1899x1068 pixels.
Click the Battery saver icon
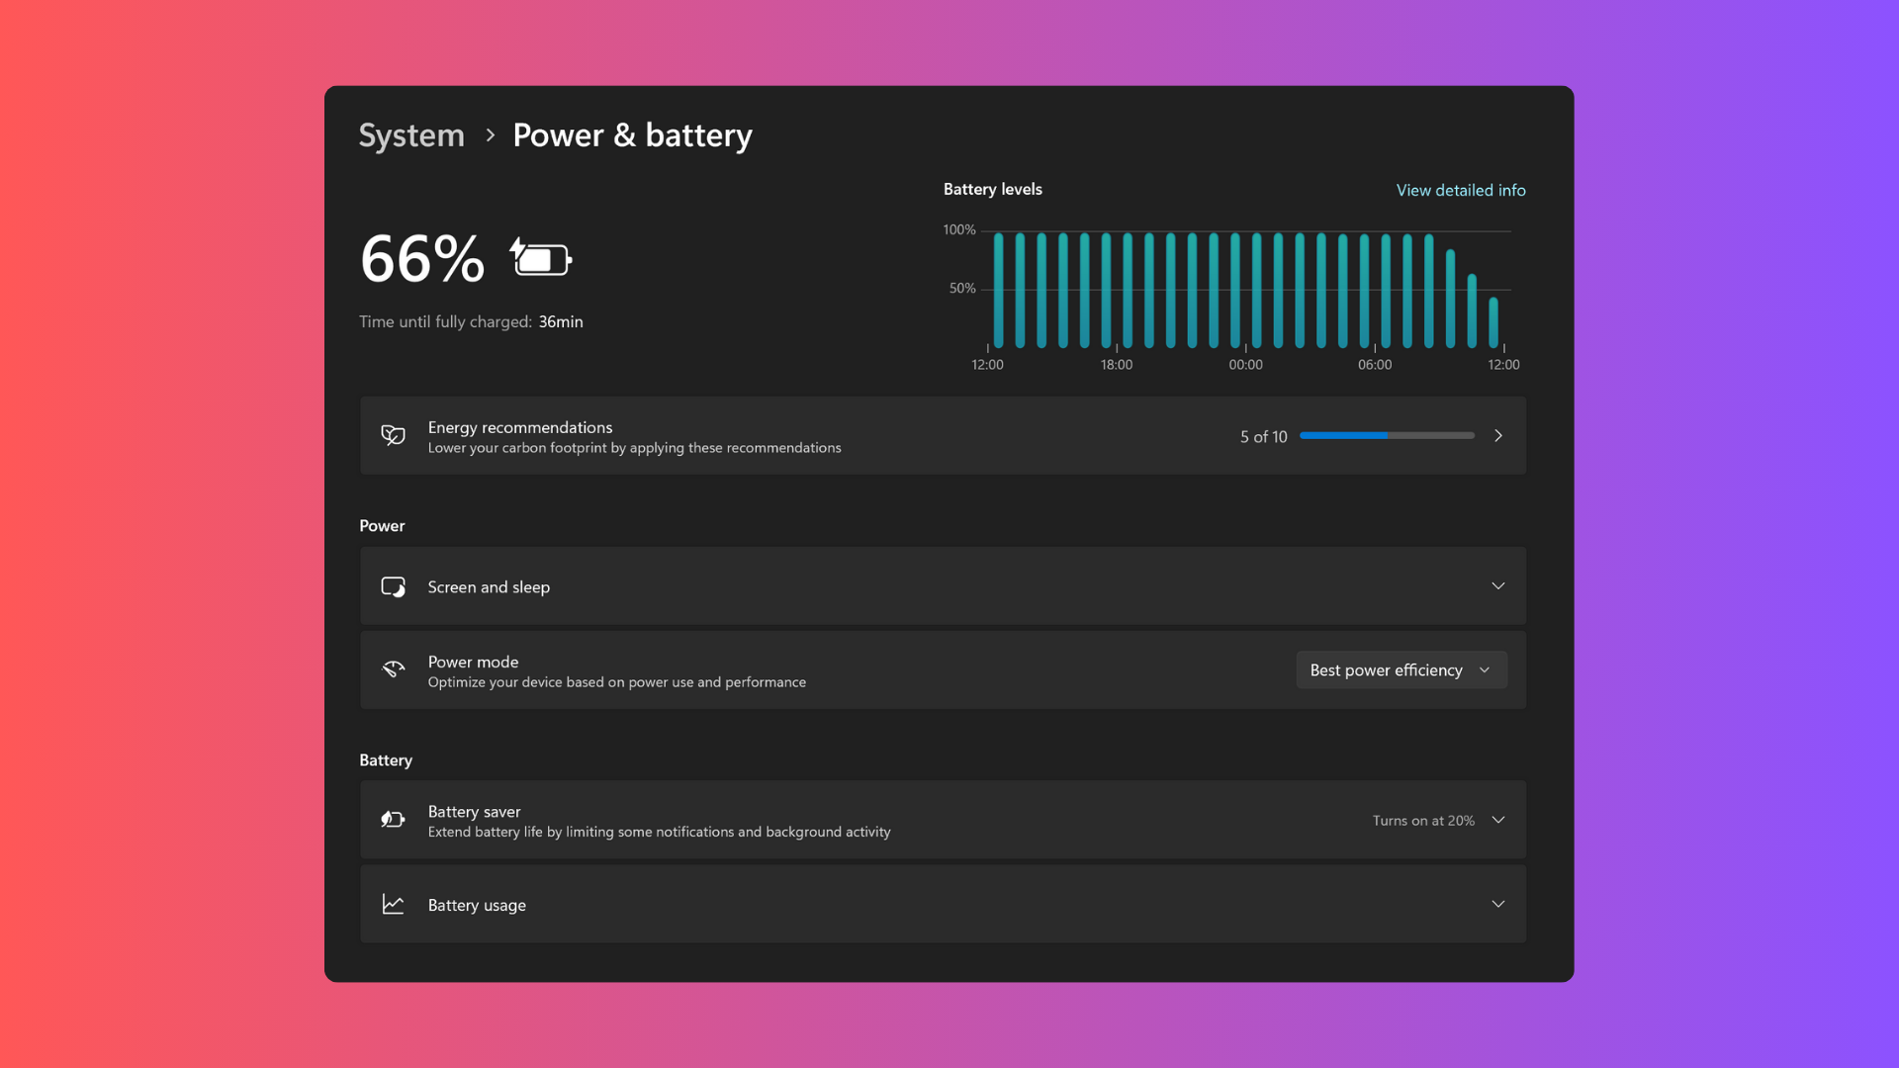click(x=393, y=819)
